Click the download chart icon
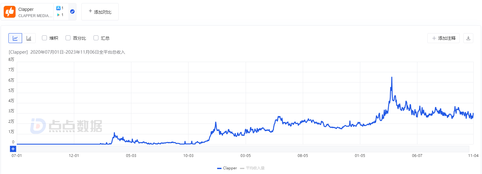Screen dimensions: 482x174 coord(468,38)
